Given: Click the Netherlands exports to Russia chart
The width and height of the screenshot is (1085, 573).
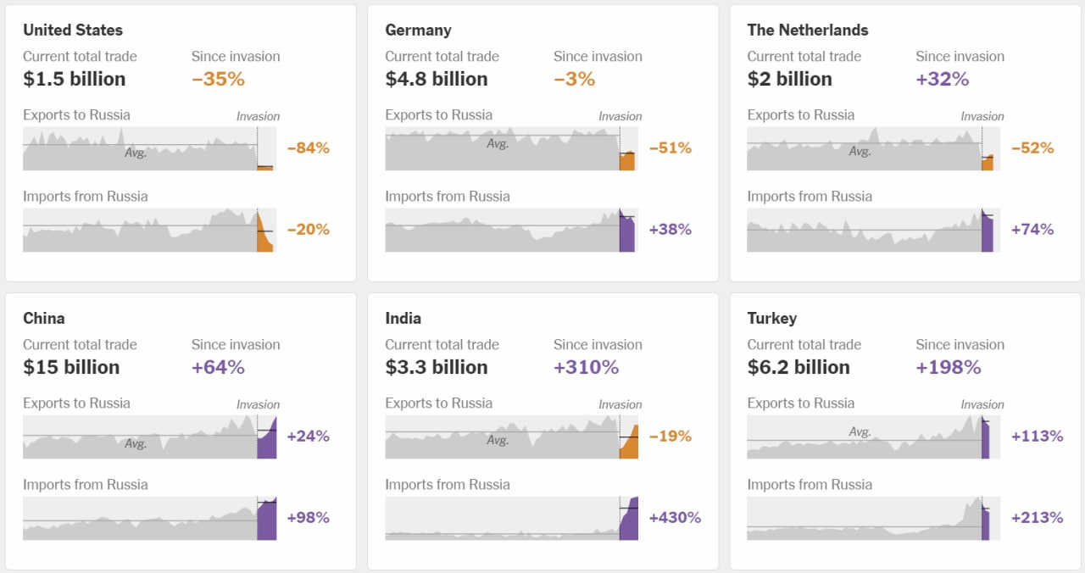Looking at the screenshot, I should point(872,149).
